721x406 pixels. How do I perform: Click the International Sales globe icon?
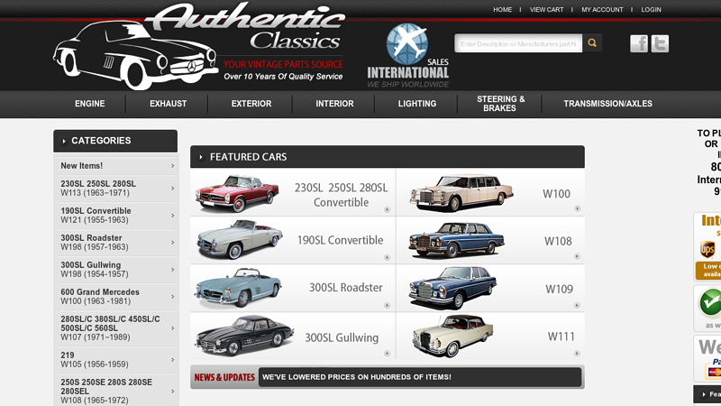[x=407, y=43]
